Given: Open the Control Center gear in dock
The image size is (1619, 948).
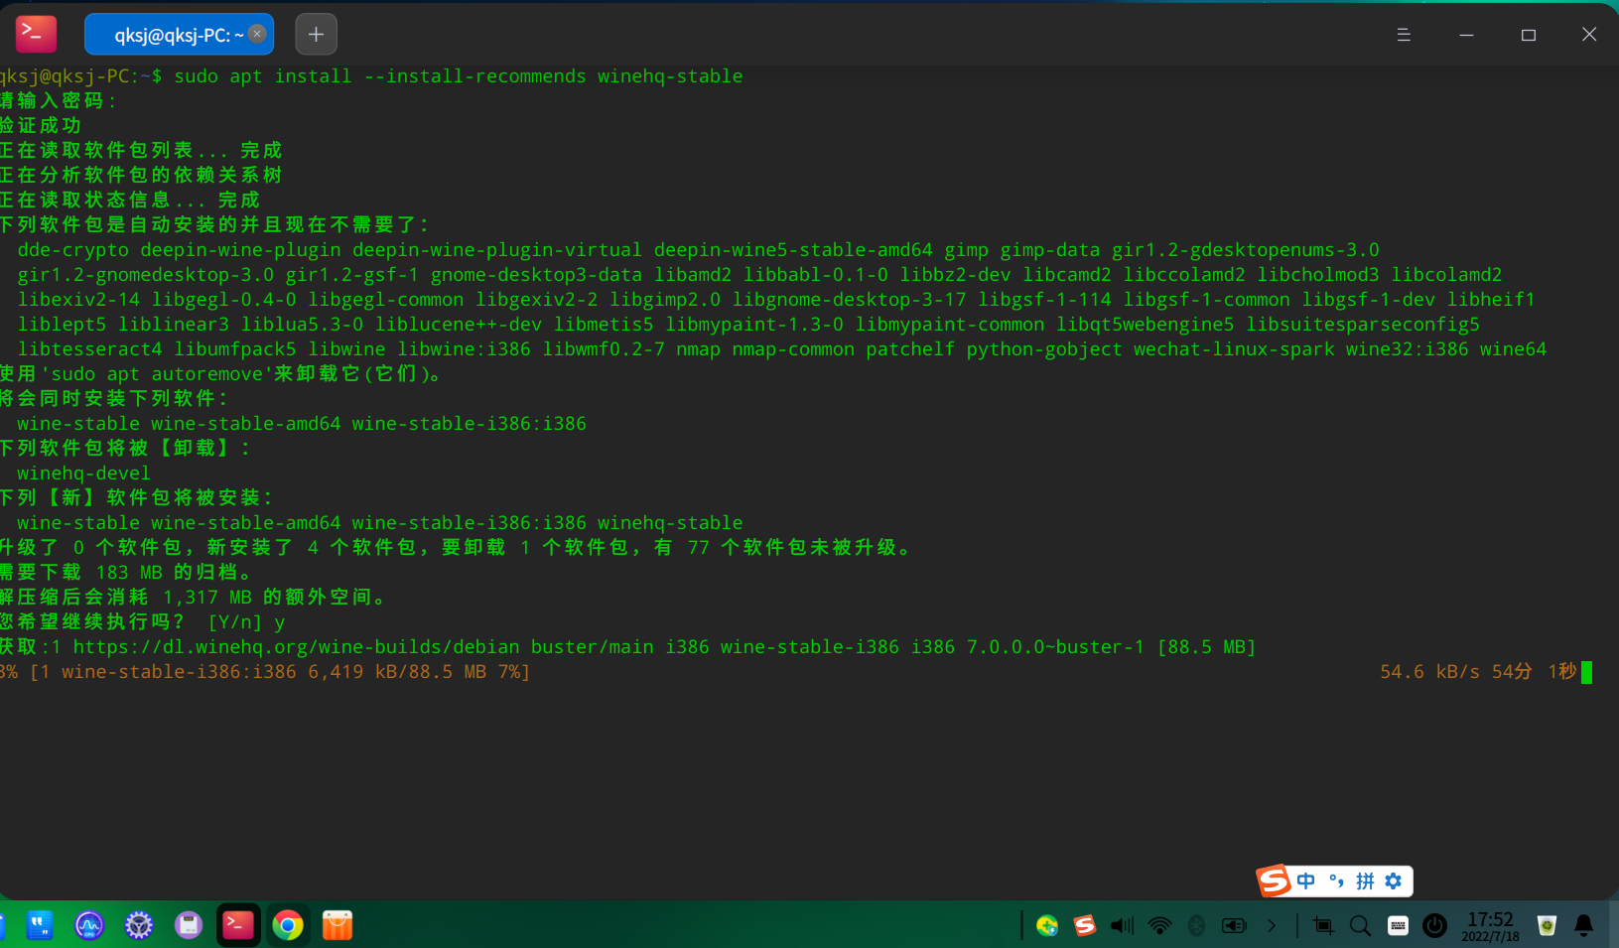Looking at the screenshot, I should point(139,926).
